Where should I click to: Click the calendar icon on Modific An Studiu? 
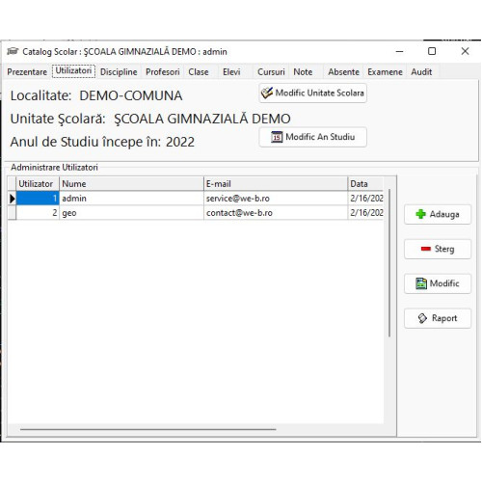[277, 137]
